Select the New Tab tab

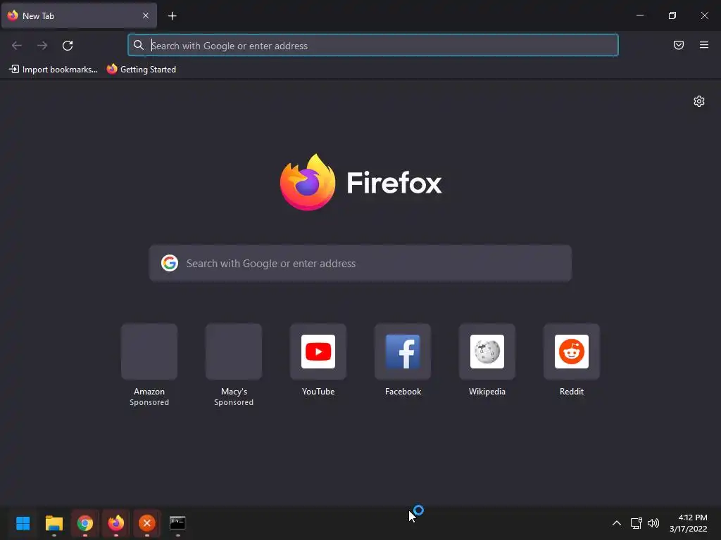click(x=80, y=15)
